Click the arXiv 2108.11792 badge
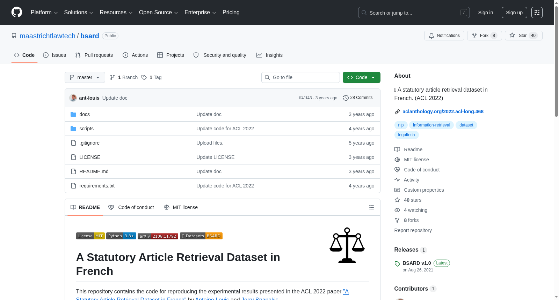Screen dimensions: 559x300 coord(158,236)
